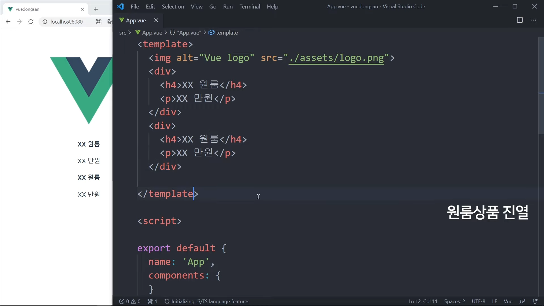Click the tools status indicator showing 1
This screenshot has height=306, width=544.
(x=152, y=301)
